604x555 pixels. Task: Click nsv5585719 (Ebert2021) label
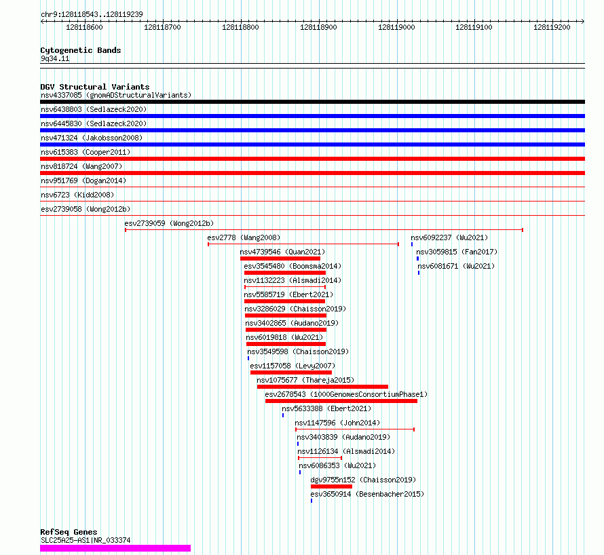288,294
